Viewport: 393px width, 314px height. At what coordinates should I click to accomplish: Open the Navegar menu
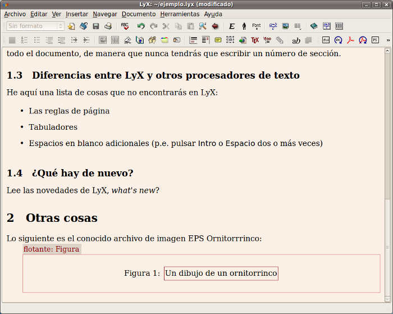(105, 14)
